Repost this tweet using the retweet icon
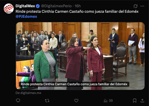This screenshot has width=149, height=106. point(47,100)
